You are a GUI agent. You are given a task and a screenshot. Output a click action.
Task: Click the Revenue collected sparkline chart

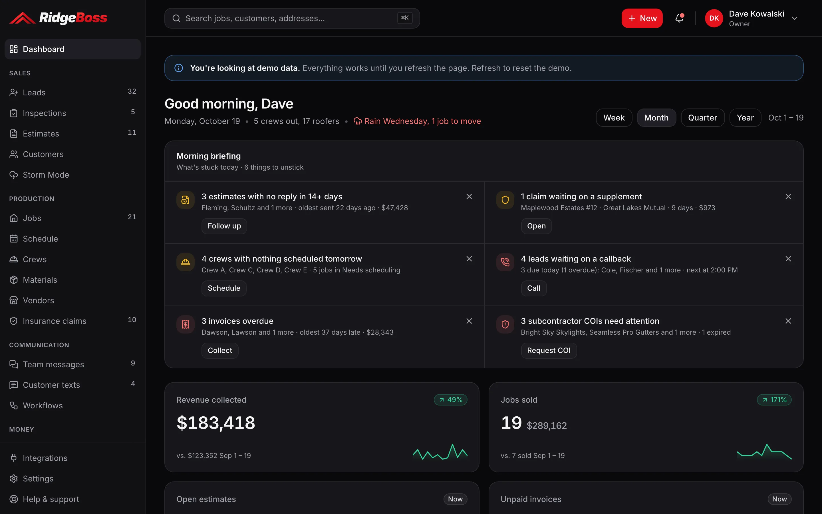pos(440,452)
